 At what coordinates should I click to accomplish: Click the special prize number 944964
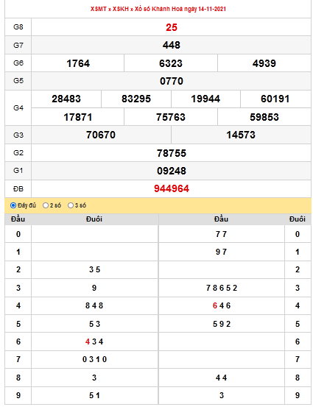[172, 188]
